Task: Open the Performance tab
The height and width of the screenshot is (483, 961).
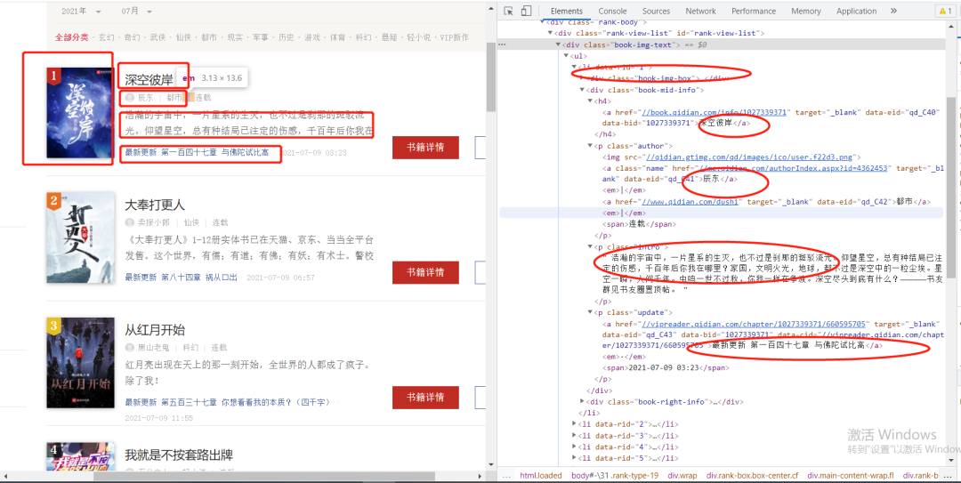Action: tap(754, 11)
